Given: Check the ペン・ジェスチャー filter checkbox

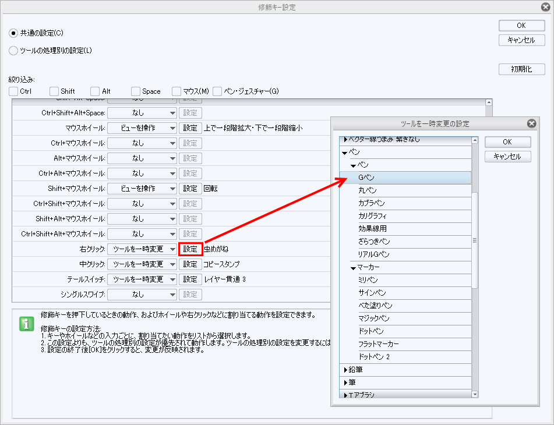Looking at the screenshot, I should tap(217, 91).
